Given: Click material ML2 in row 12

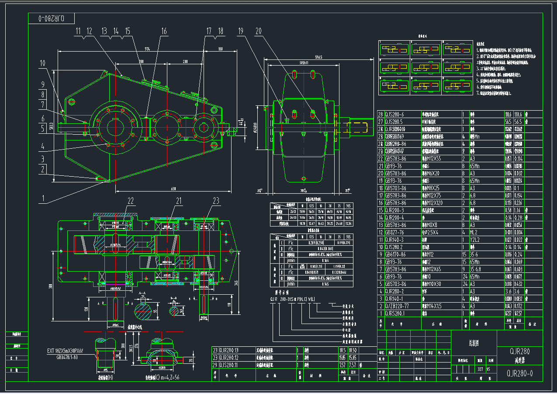Looking at the screenshot, I should point(474,233).
